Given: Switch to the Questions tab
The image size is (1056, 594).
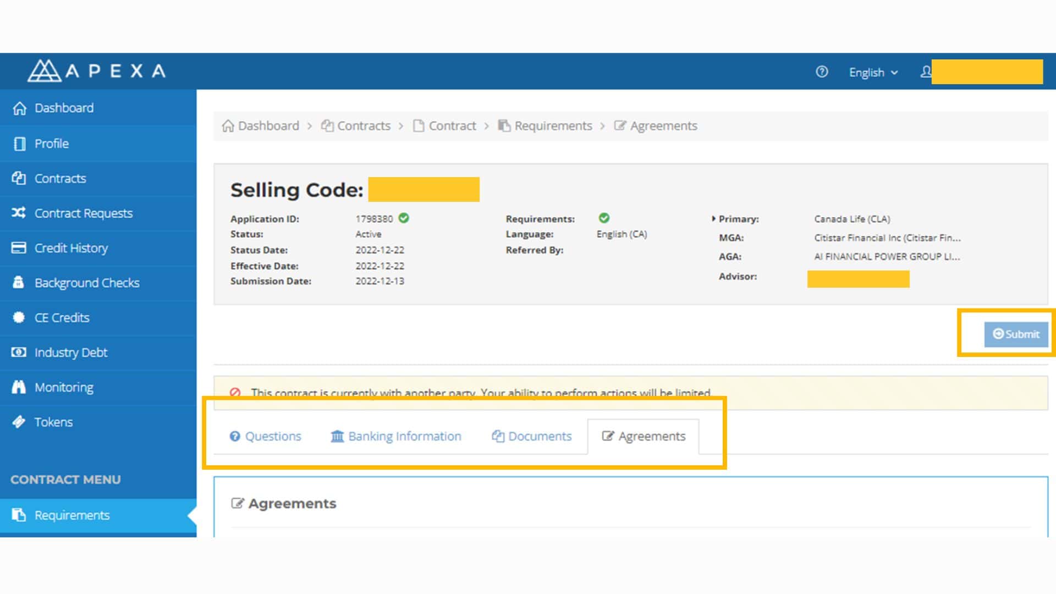Looking at the screenshot, I should click(x=266, y=436).
